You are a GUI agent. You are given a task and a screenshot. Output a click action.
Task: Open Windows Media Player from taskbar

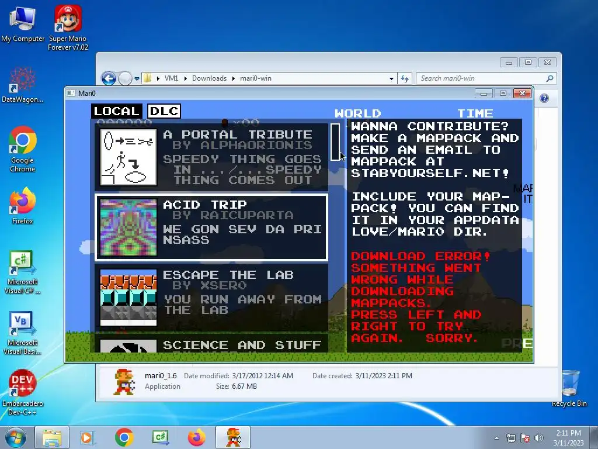click(x=87, y=437)
